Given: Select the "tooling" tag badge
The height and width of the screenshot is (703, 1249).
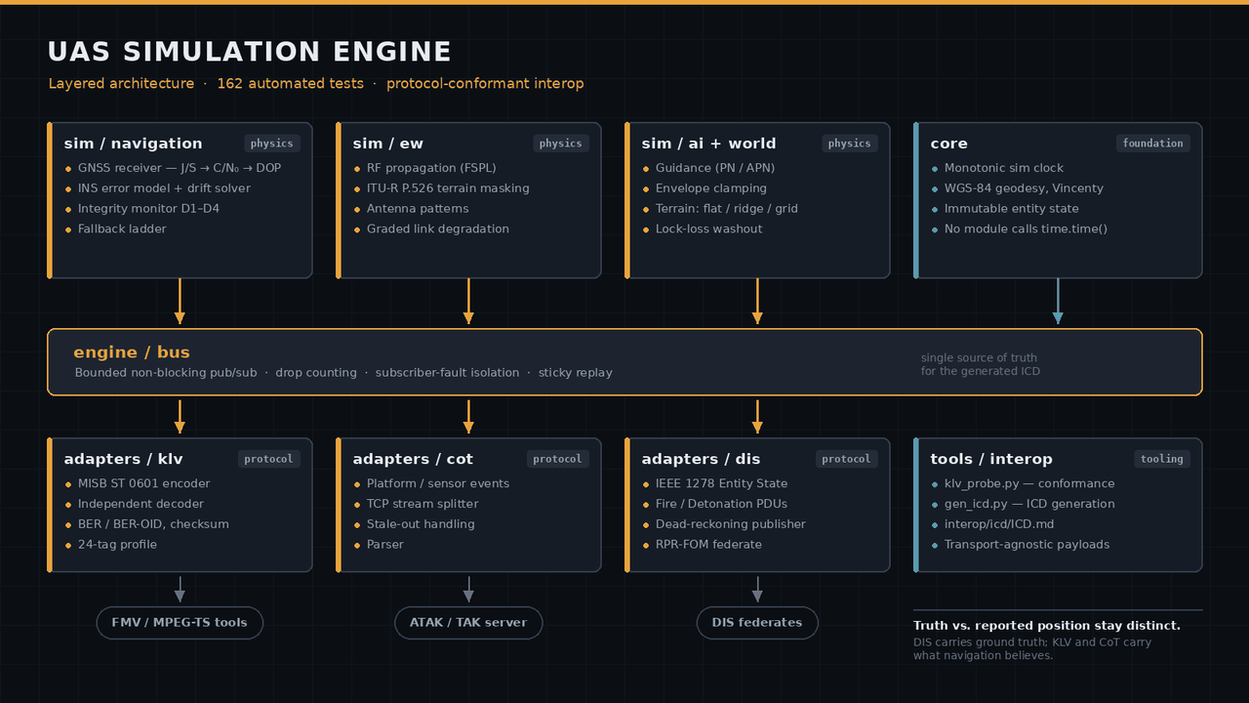Looking at the screenshot, I should 1162,459.
